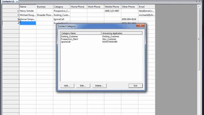Select row header number 3

(11, 19)
